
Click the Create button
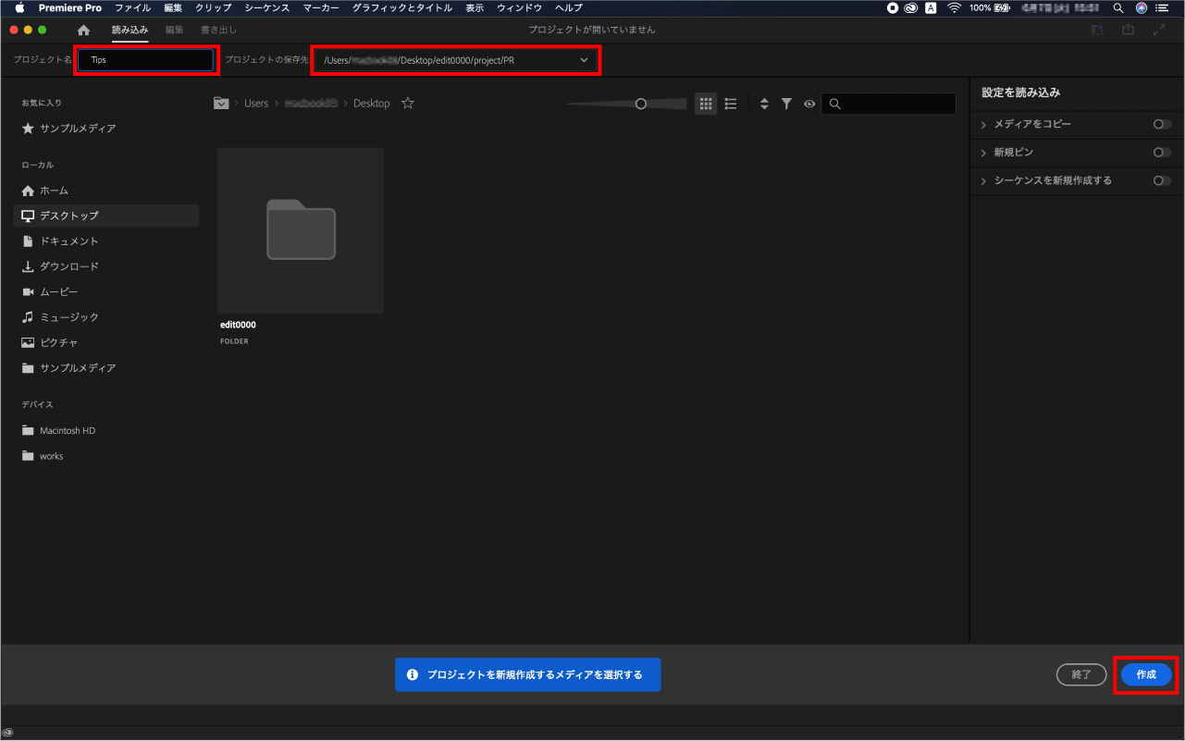point(1146,674)
